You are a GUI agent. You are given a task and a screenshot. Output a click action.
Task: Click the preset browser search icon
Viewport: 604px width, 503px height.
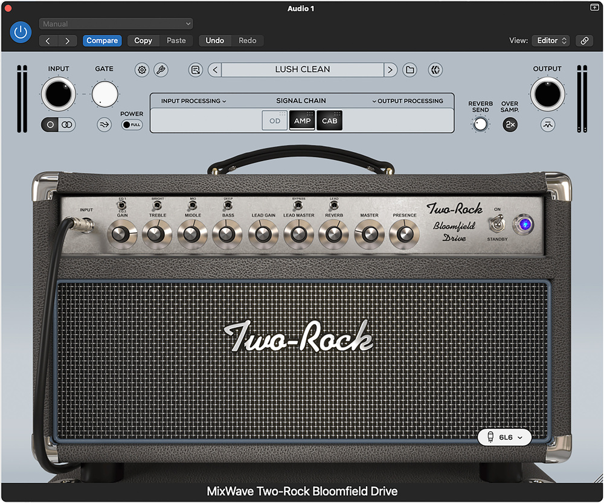click(x=196, y=70)
